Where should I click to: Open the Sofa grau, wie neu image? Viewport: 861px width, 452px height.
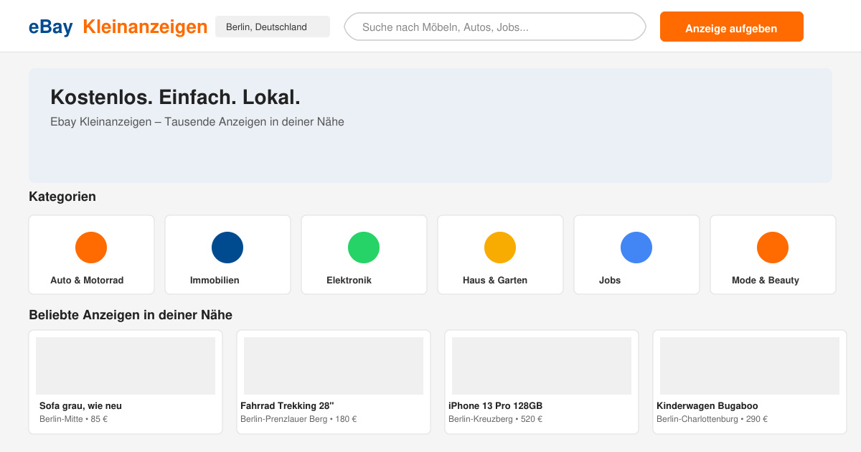126,366
